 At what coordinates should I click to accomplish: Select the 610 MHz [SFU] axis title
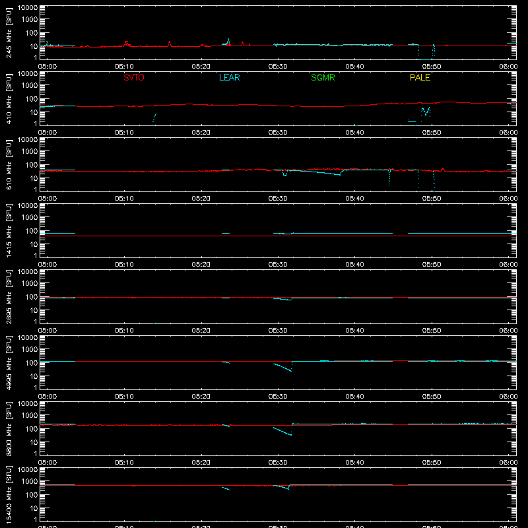click(x=9, y=164)
